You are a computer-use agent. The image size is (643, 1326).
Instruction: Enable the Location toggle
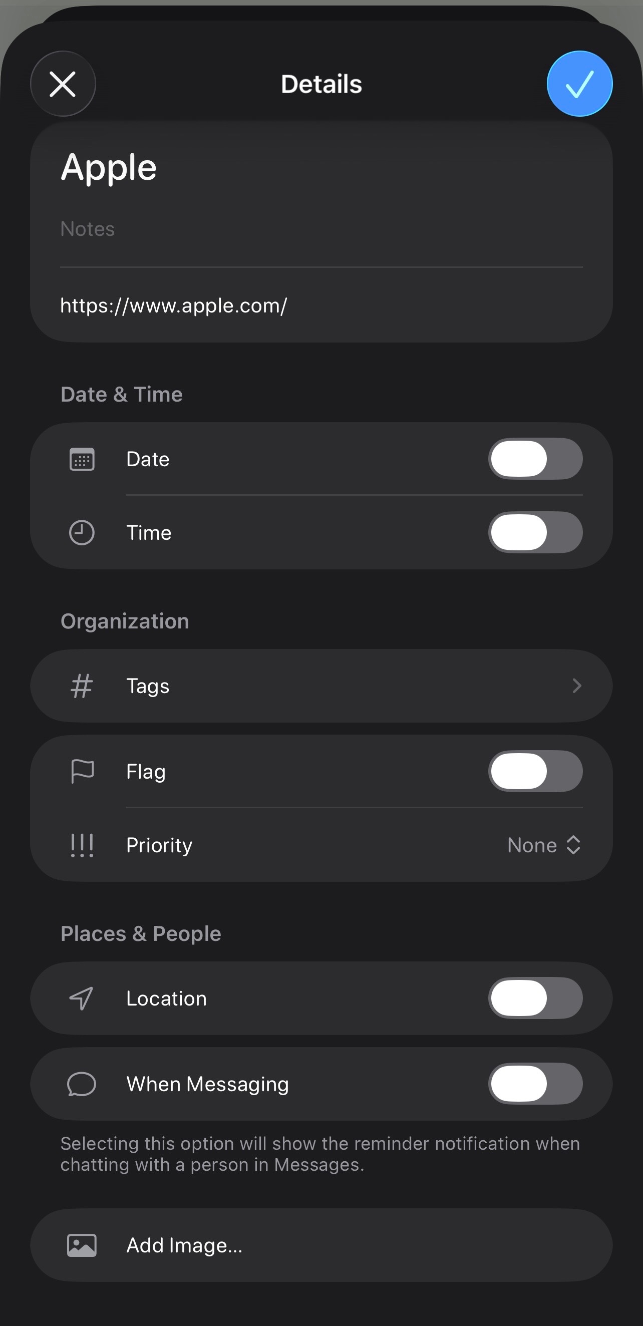pos(535,998)
